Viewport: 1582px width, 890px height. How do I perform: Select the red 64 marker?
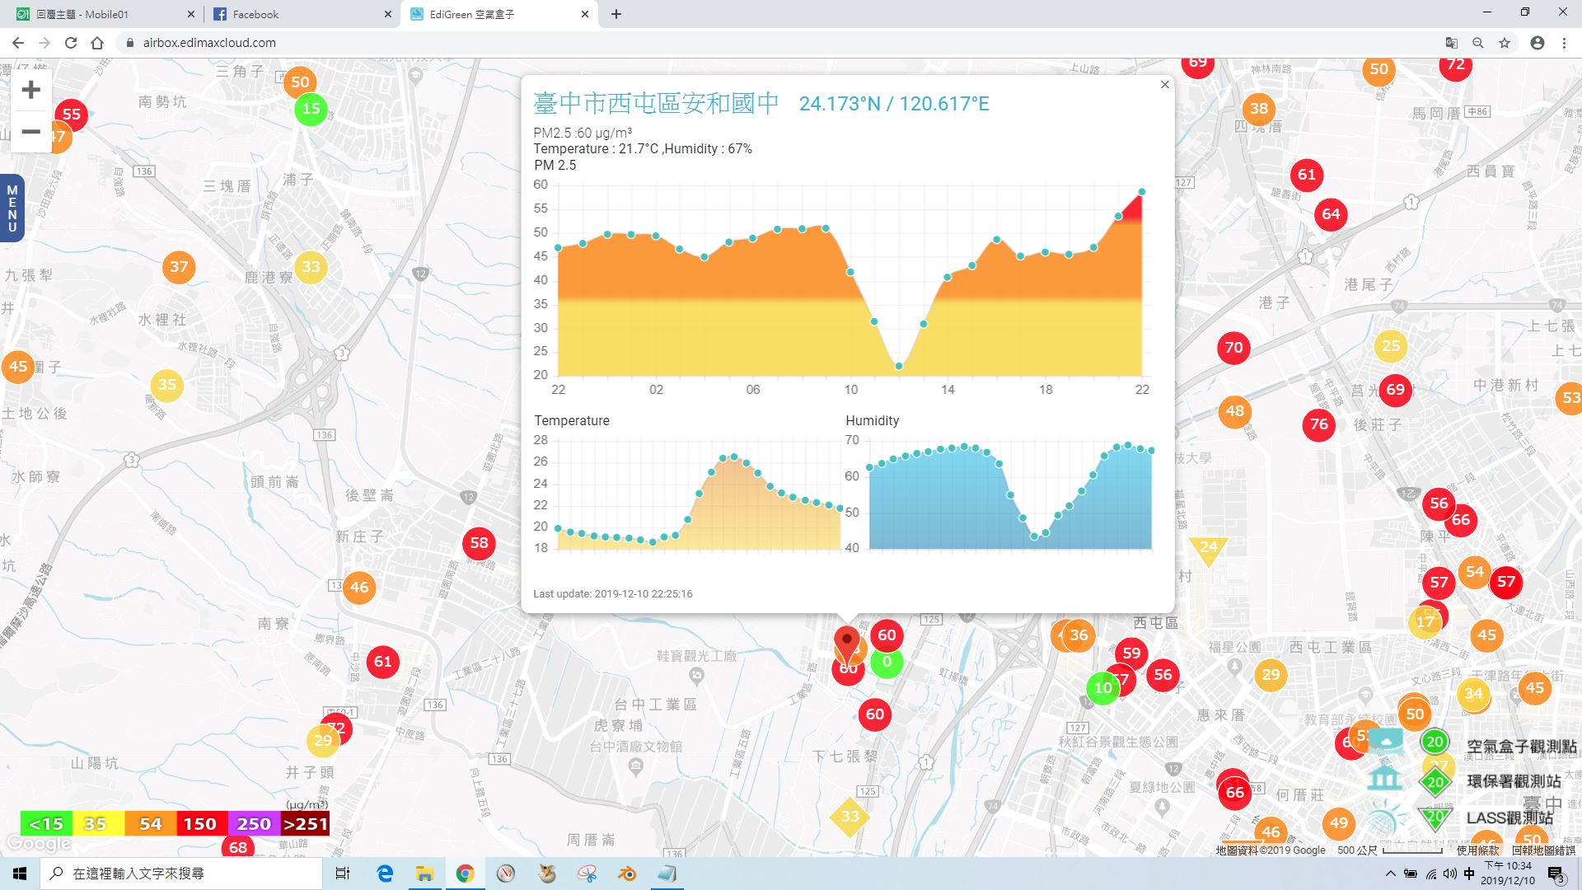tap(1331, 214)
